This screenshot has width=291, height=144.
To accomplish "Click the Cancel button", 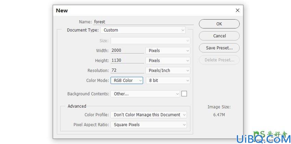I will tap(219, 36).
